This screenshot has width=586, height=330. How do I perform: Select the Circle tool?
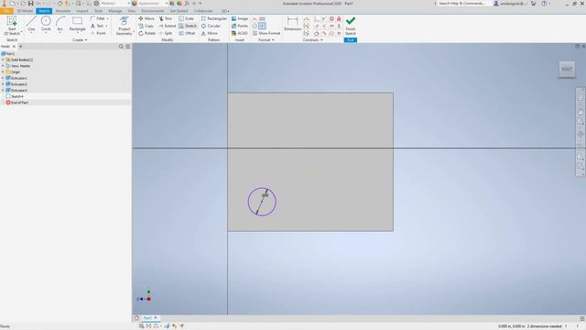(x=46, y=25)
